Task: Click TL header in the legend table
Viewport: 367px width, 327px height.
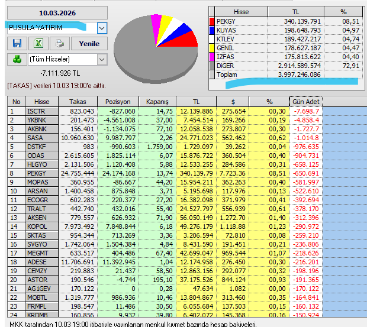Action: [x=296, y=12]
